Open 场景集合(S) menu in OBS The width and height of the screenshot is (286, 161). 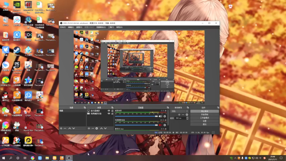101,27
